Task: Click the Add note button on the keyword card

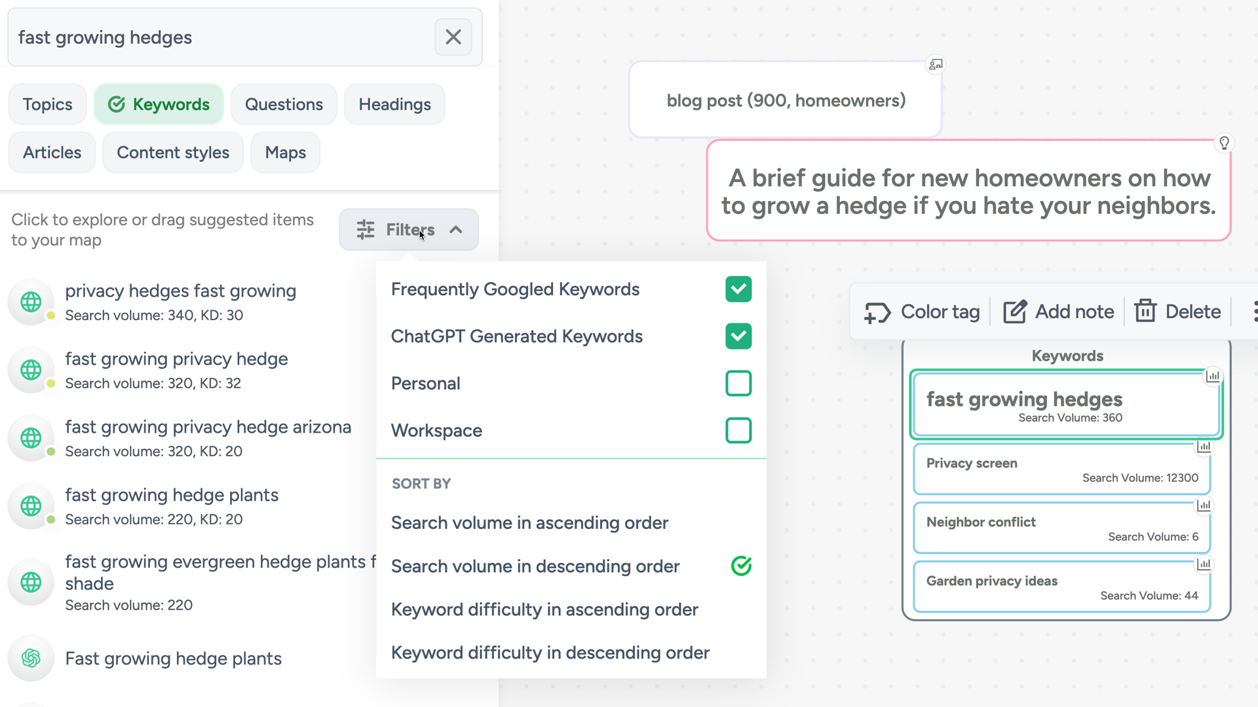Action: point(1057,312)
